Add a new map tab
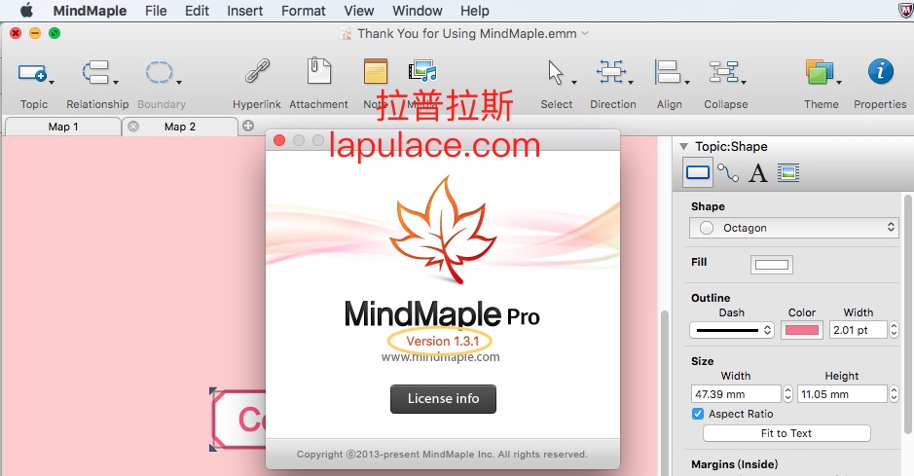 tap(248, 126)
